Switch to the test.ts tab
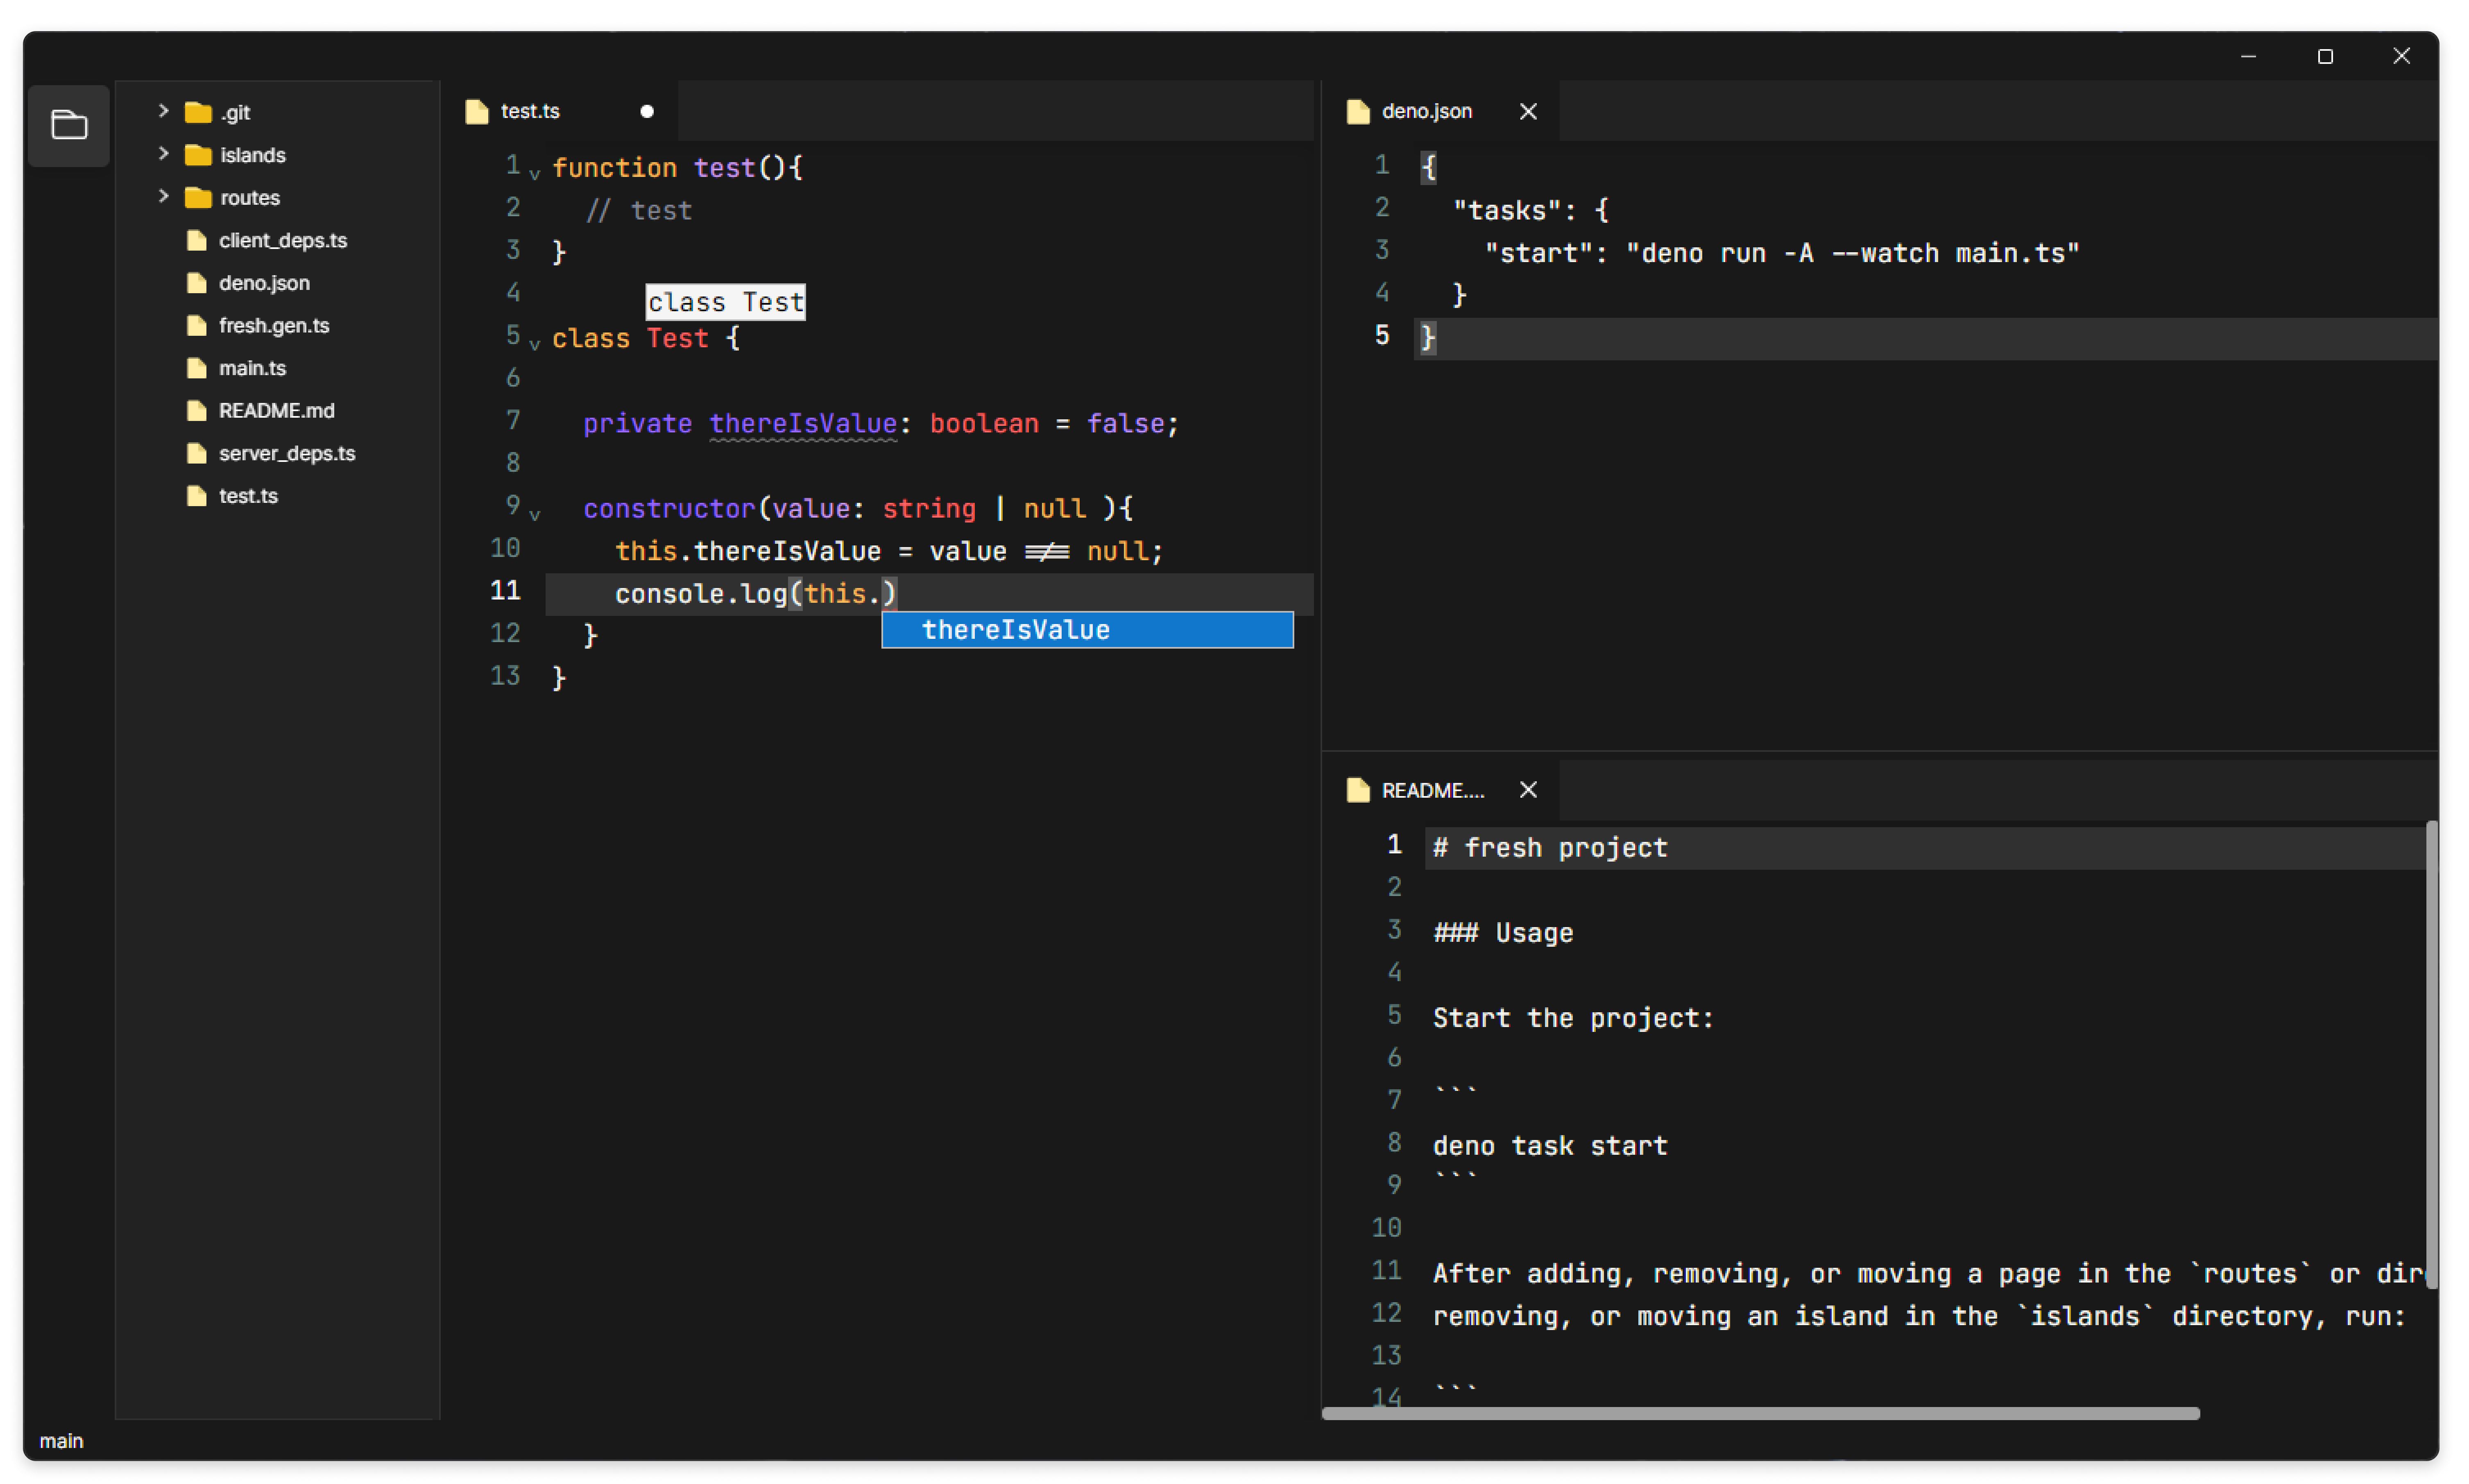Screen dimensions: 2469x1484 click(530, 111)
